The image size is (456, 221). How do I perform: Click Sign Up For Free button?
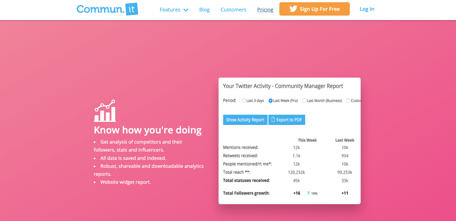(314, 9)
